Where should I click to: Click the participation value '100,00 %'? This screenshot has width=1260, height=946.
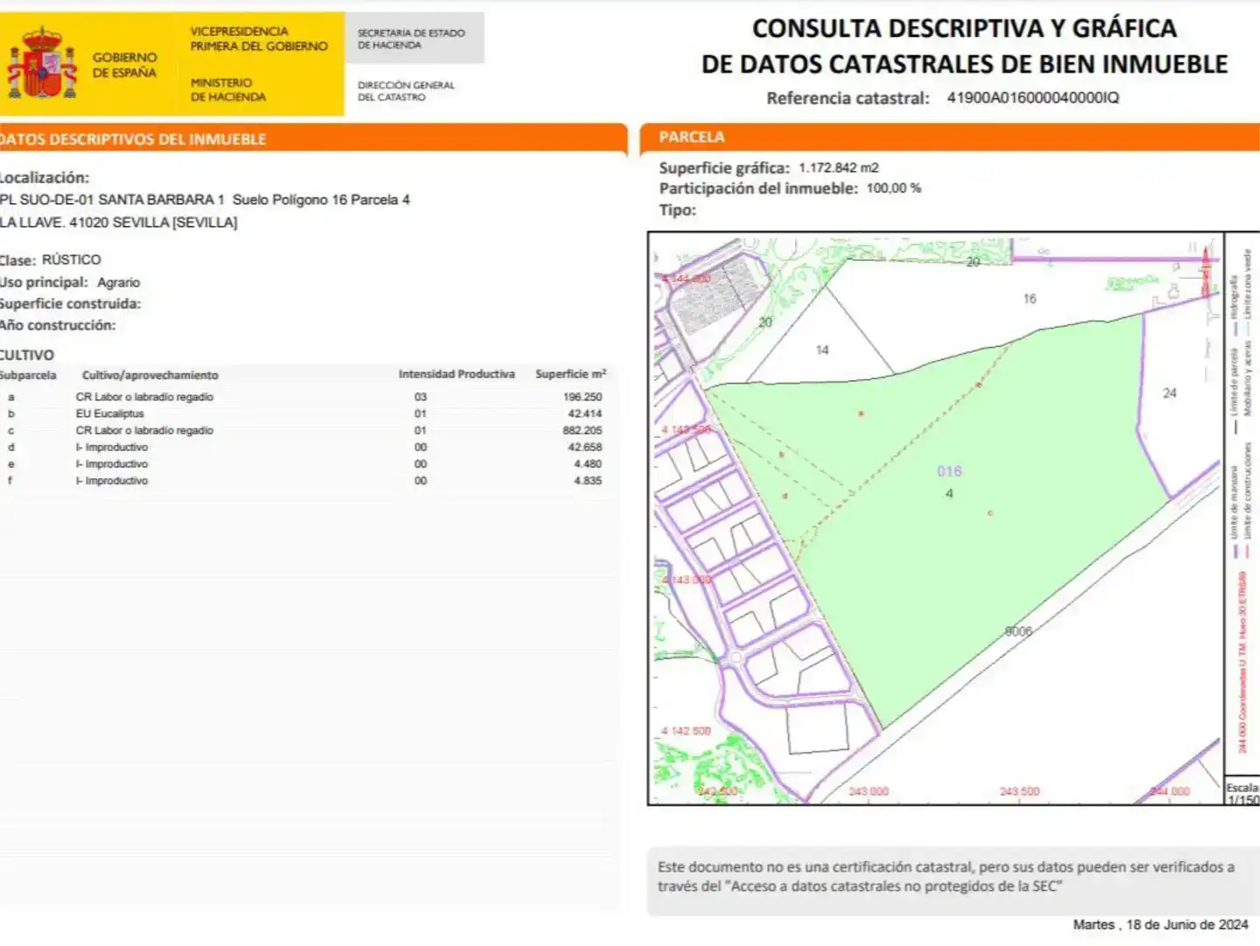(893, 188)
